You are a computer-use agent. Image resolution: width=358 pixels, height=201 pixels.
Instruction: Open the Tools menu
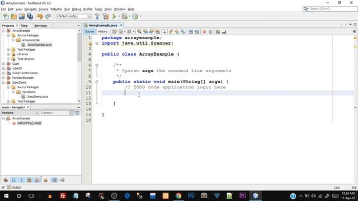pos(108,9)
